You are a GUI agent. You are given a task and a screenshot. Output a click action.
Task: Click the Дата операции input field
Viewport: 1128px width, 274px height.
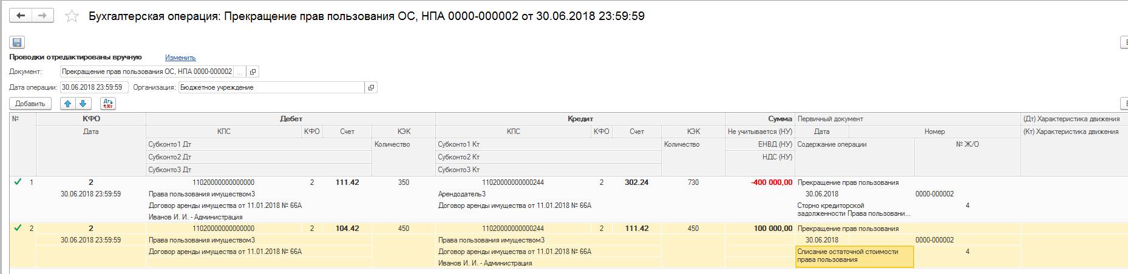tap(94, 87)
